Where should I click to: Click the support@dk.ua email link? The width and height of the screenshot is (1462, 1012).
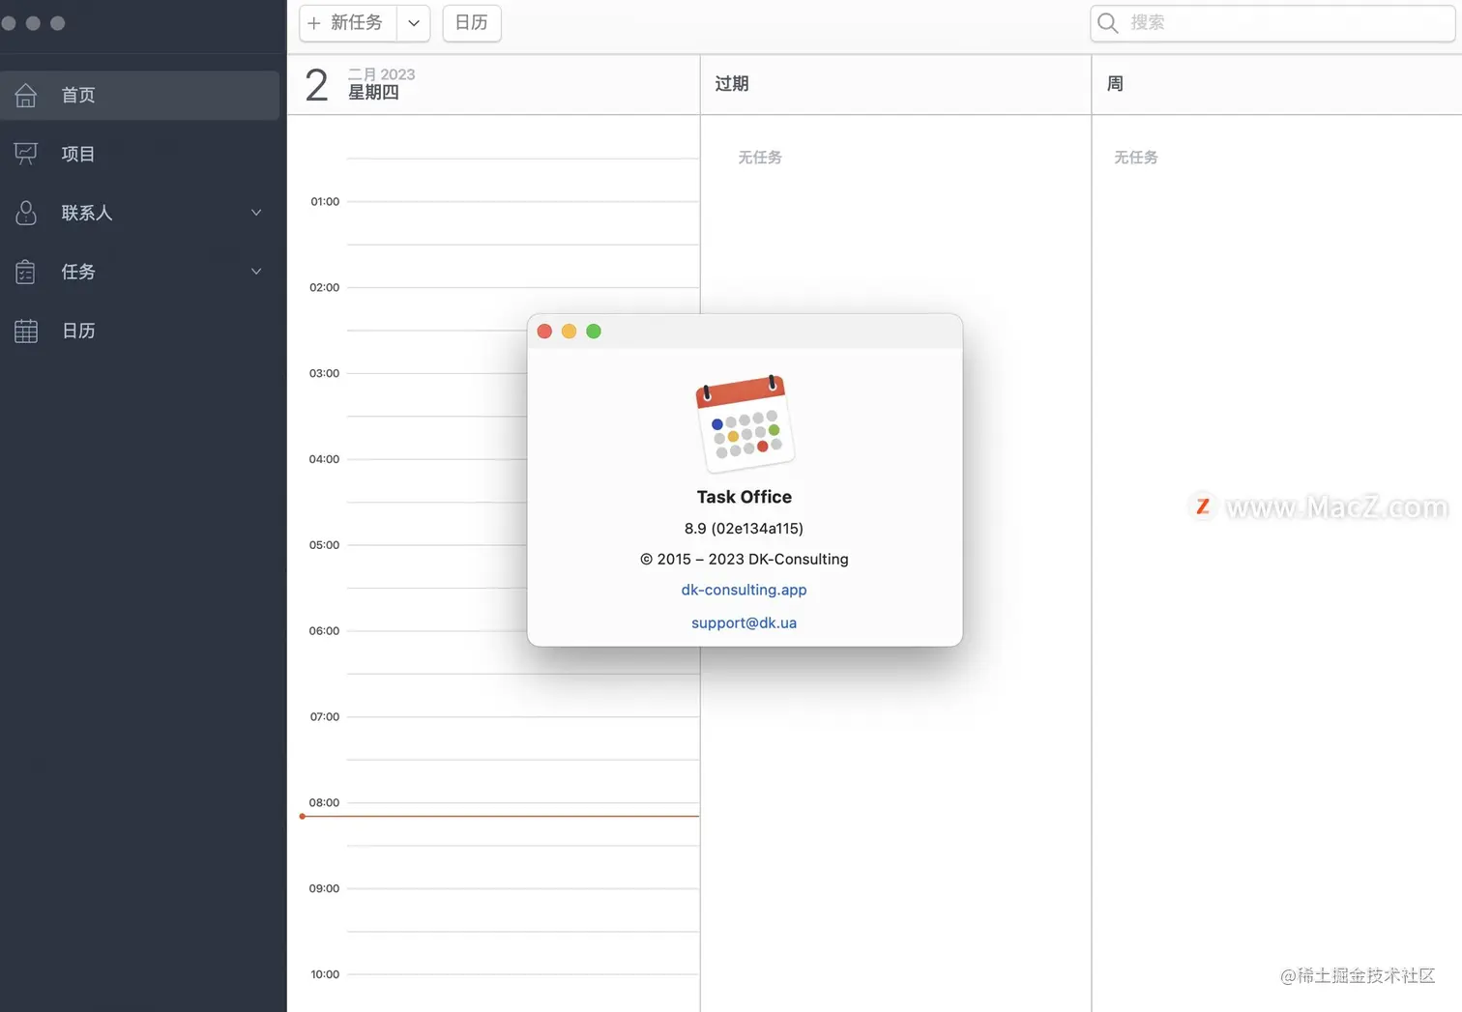(744, 622)
